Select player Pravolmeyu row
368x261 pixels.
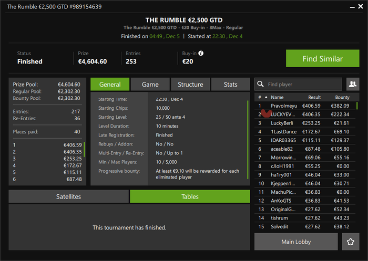coord(304,106)
